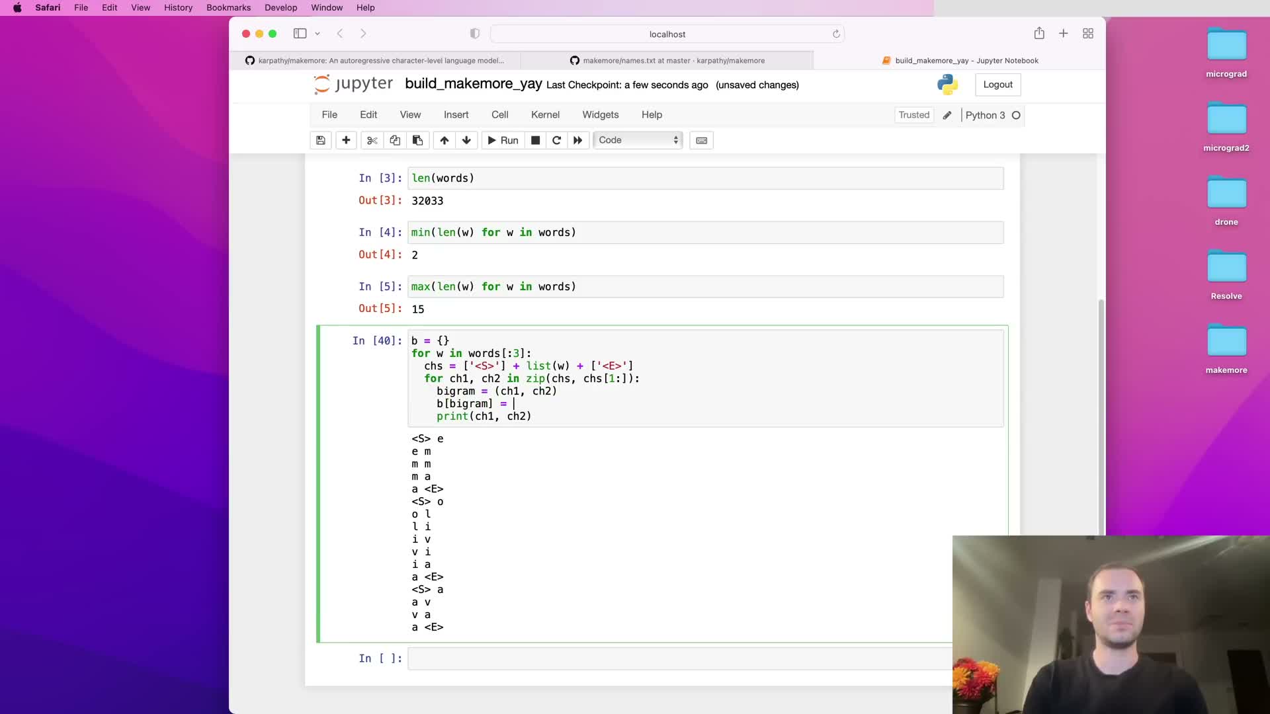This screenshot has width=1270, height=714.
Task: Open the Code cell type dropdown
Action: [x=638, y=140]
